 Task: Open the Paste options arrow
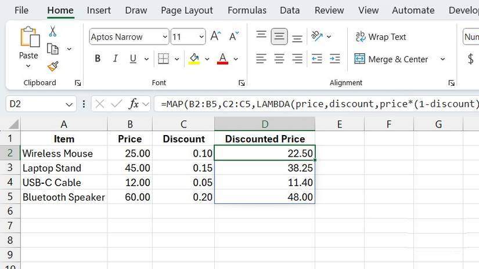coord(28,66)
